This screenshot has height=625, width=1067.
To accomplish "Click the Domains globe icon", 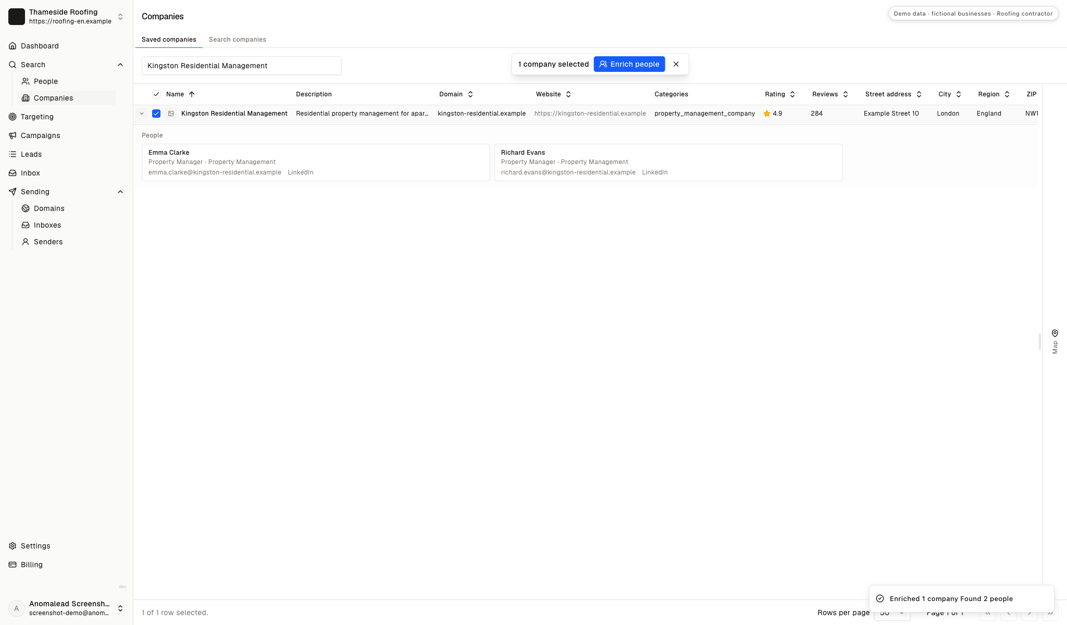I will pos(26,208).
